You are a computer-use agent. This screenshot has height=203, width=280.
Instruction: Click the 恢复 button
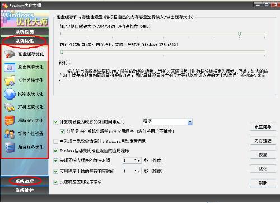(x=263, y=155)
